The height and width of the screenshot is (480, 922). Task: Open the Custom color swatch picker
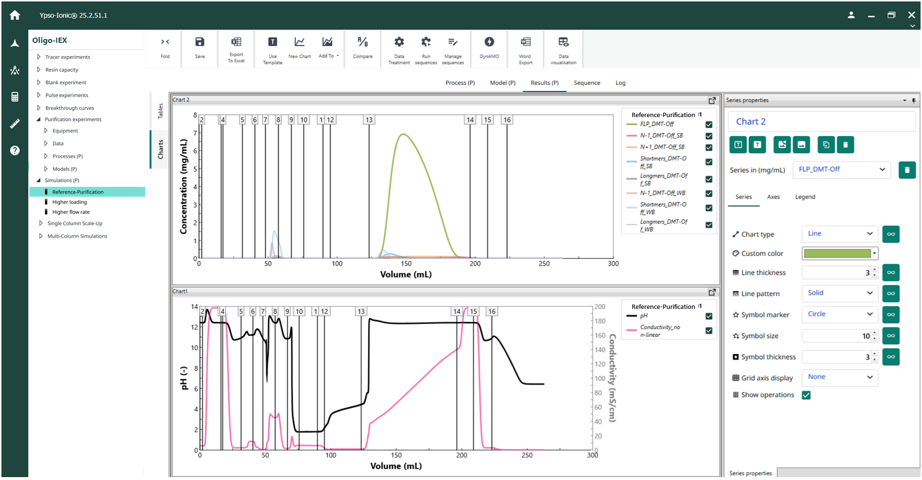point(840,253)
